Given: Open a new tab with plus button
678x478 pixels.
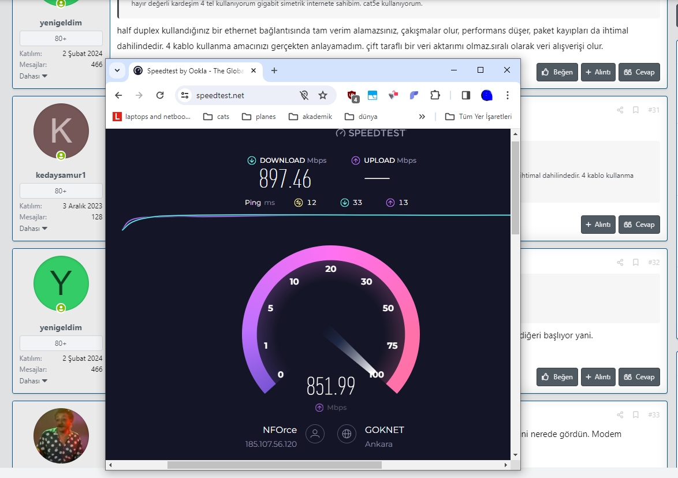Looking at the screenshot, I should (274, 70).
